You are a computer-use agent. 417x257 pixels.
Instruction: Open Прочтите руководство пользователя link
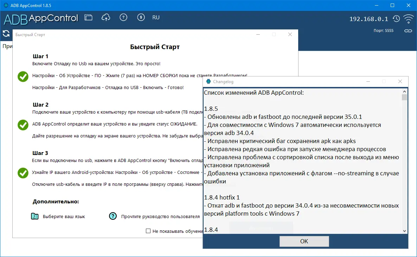pos(160,216)
